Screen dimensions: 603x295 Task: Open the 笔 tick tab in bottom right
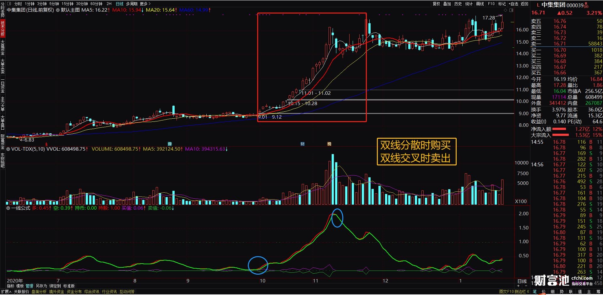pos(535,292)
